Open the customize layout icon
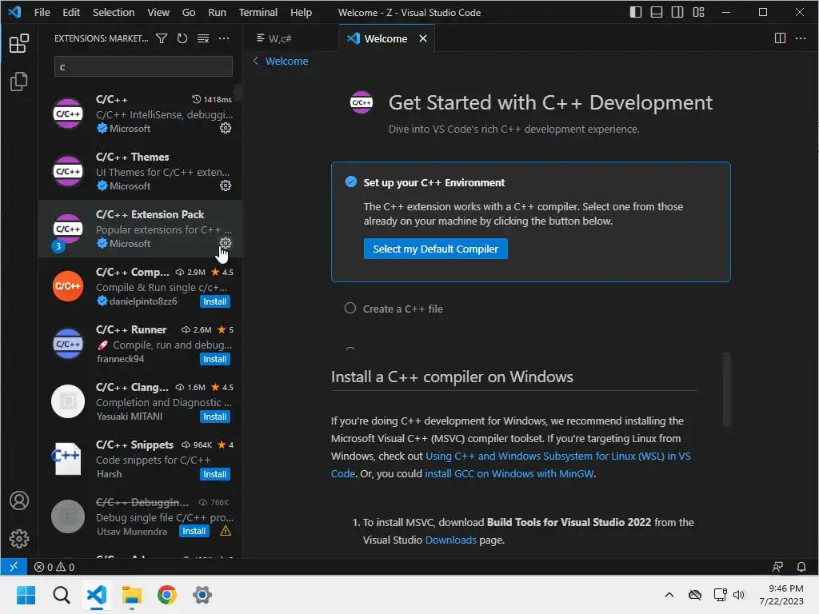 pyautogui.click(x=698, y=12)
